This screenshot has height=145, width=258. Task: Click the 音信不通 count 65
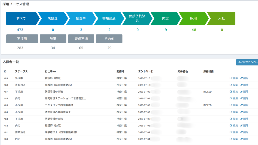(81, 48)
